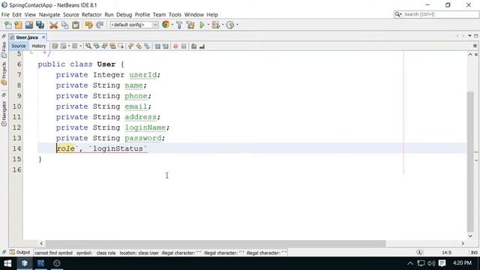Click the Find Selection magnifier icon
The image size is (480, 270).
tap(88, 46)
